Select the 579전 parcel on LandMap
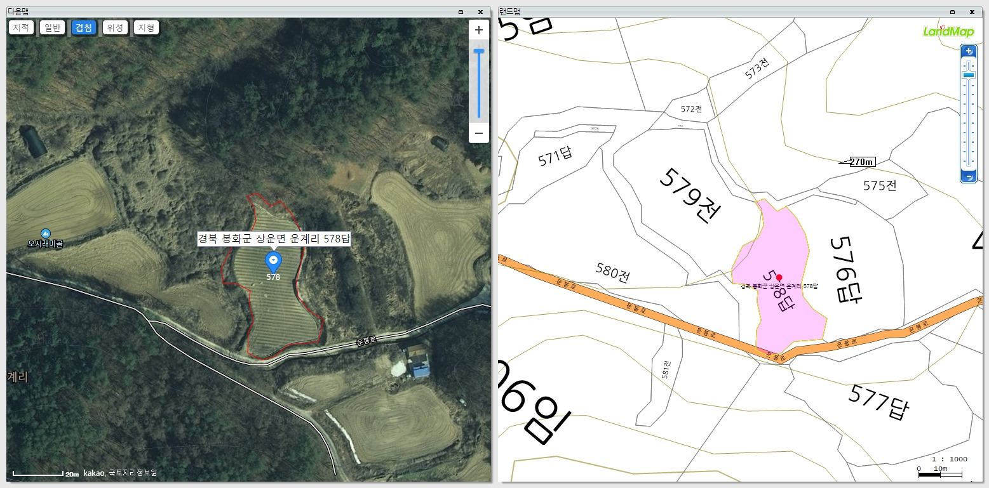Image resolution: width=989 pixels, height=488 pixels. [x=689, y=194]
